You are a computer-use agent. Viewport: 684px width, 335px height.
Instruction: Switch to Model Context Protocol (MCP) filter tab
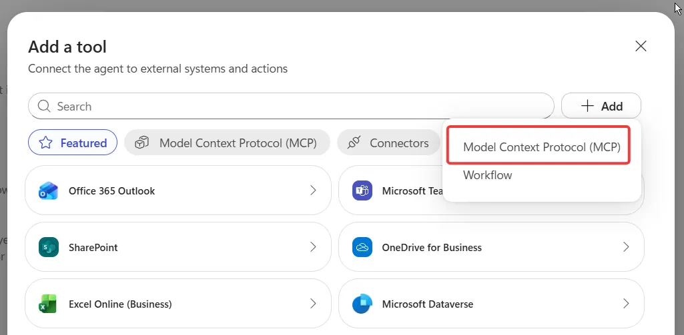click(x=227, y=143)
